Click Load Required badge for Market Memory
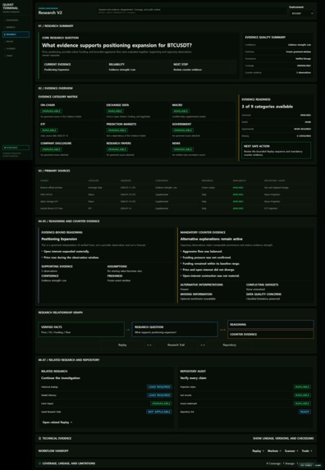Image resolution: width=325 pixels, height=470 pixels. coord(159,395)
